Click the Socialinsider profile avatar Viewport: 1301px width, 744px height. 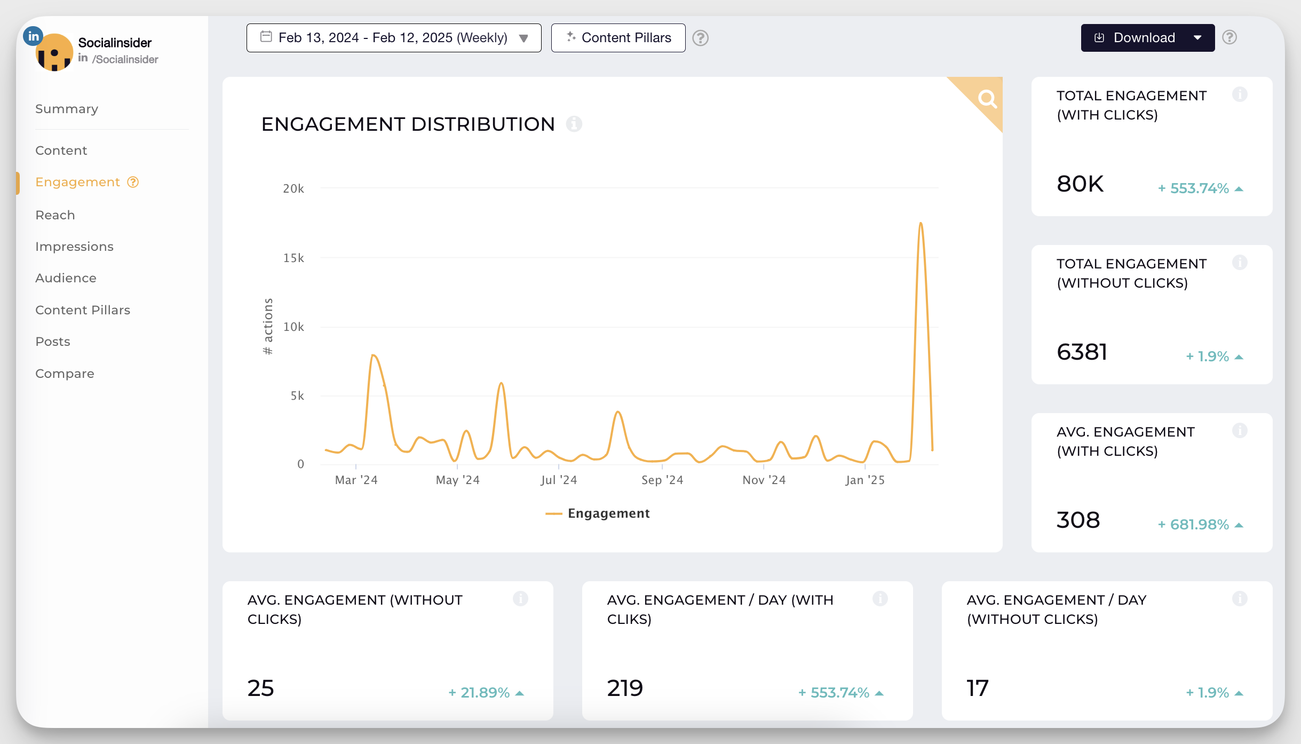[54, 52]
